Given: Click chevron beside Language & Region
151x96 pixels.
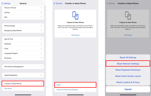Looking at the screenshot, I should 41,53.
